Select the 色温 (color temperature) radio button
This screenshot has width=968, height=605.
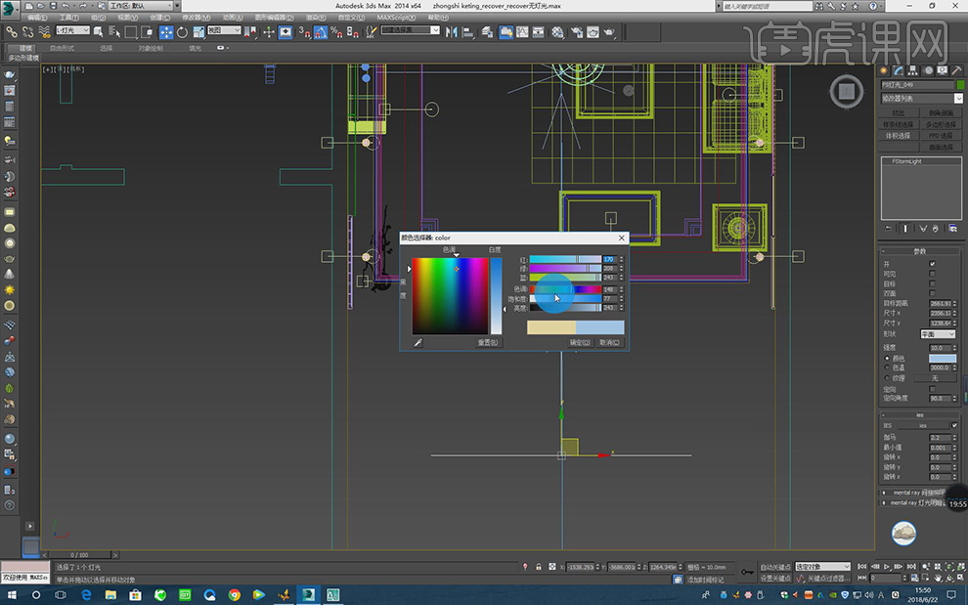pos(887,367)
